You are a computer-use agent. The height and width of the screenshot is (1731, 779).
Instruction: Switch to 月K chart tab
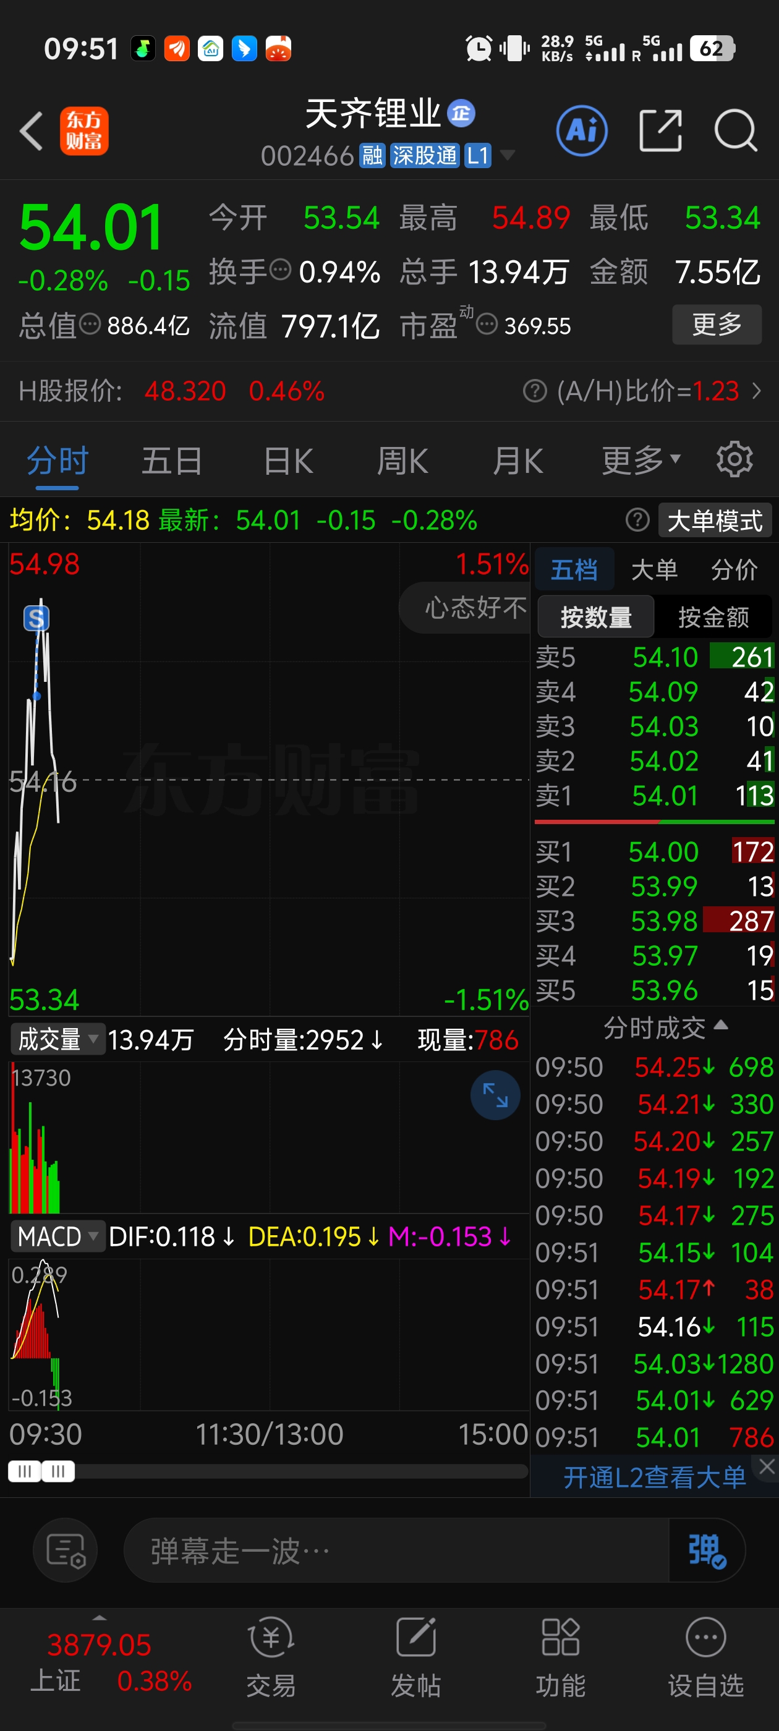click(517, 461)
